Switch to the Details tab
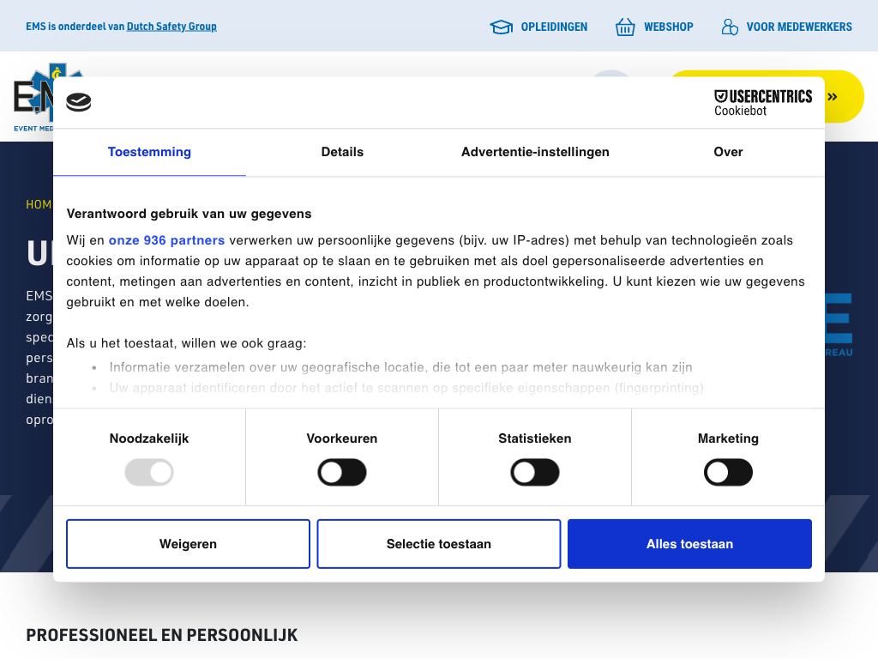Screen dimensions: 878x659 [342, 152]
